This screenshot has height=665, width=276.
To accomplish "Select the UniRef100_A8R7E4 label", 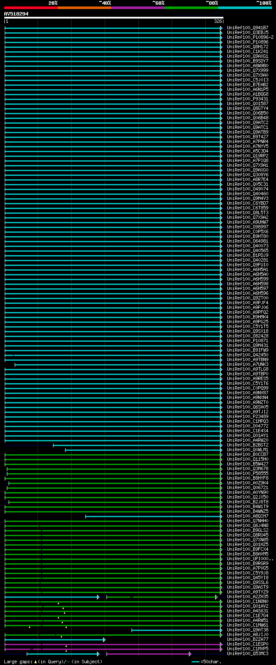I will click(x=248, y=179).
